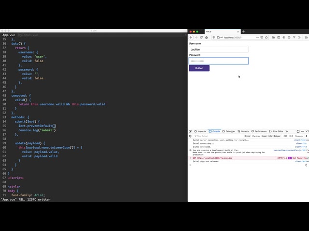Click 'console.log('Submit')' code line
Viewport: 309px width, 231px height.
pyautogui.click(x=37, y=130)
